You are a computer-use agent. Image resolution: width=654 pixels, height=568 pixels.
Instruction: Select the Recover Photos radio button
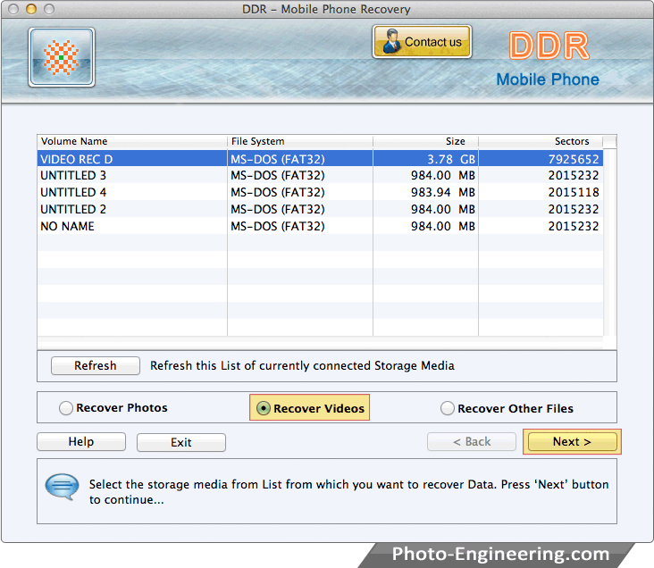click(66, 408)
